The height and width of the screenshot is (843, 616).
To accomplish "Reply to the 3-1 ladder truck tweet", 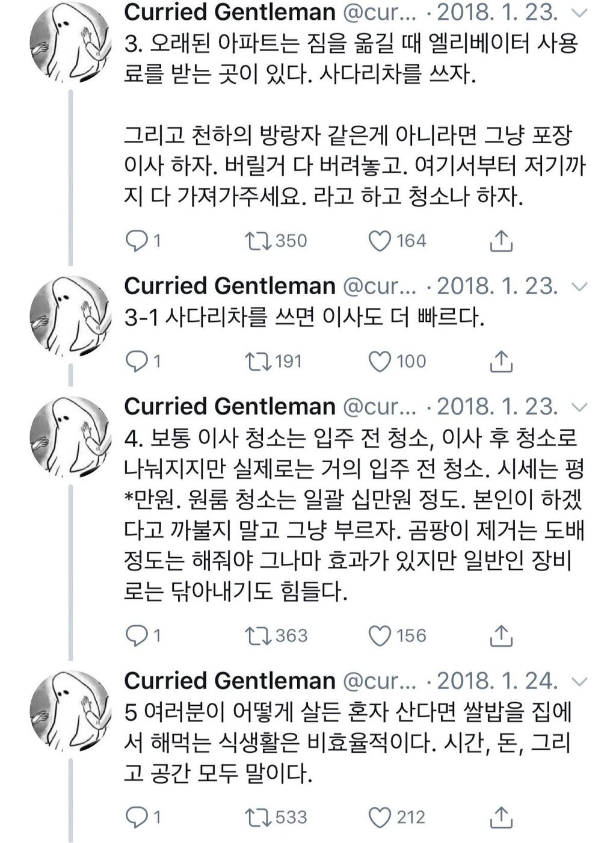I will click(137, 361).
